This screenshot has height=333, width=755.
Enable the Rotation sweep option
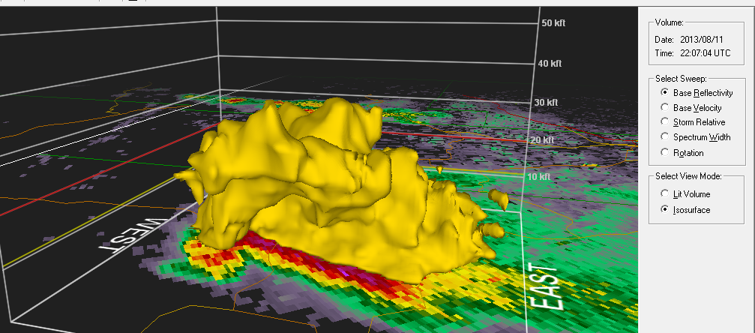[683, 153]
